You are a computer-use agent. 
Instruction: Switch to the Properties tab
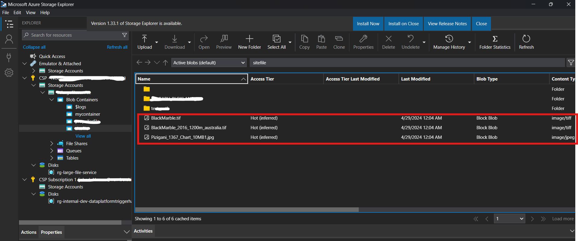(x=52, y=232)
